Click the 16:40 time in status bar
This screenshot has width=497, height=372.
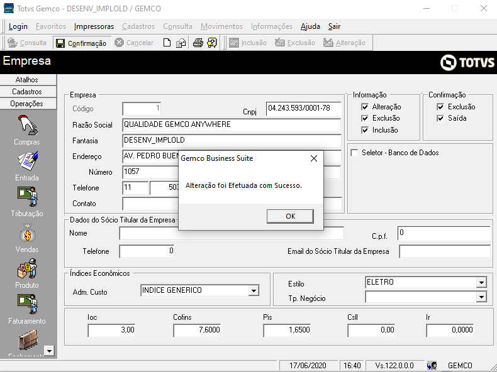(352, 366)
